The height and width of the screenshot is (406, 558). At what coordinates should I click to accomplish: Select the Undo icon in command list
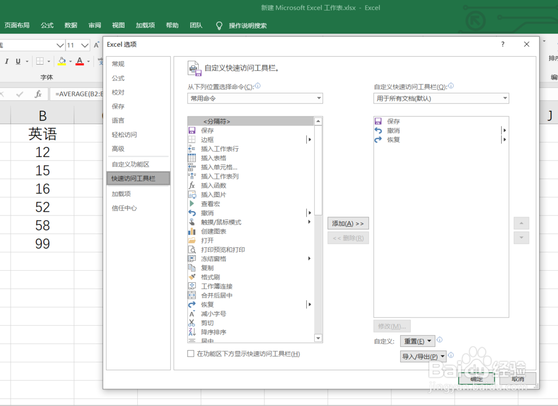point(192,213)
